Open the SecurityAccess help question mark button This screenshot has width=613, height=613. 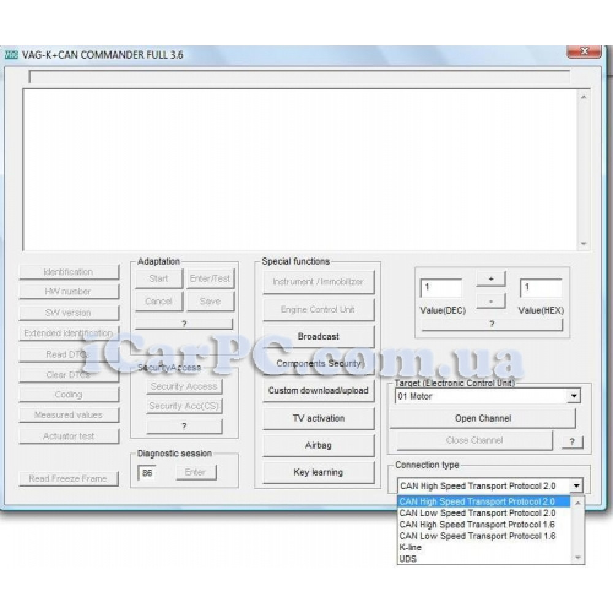pos(184,426)
